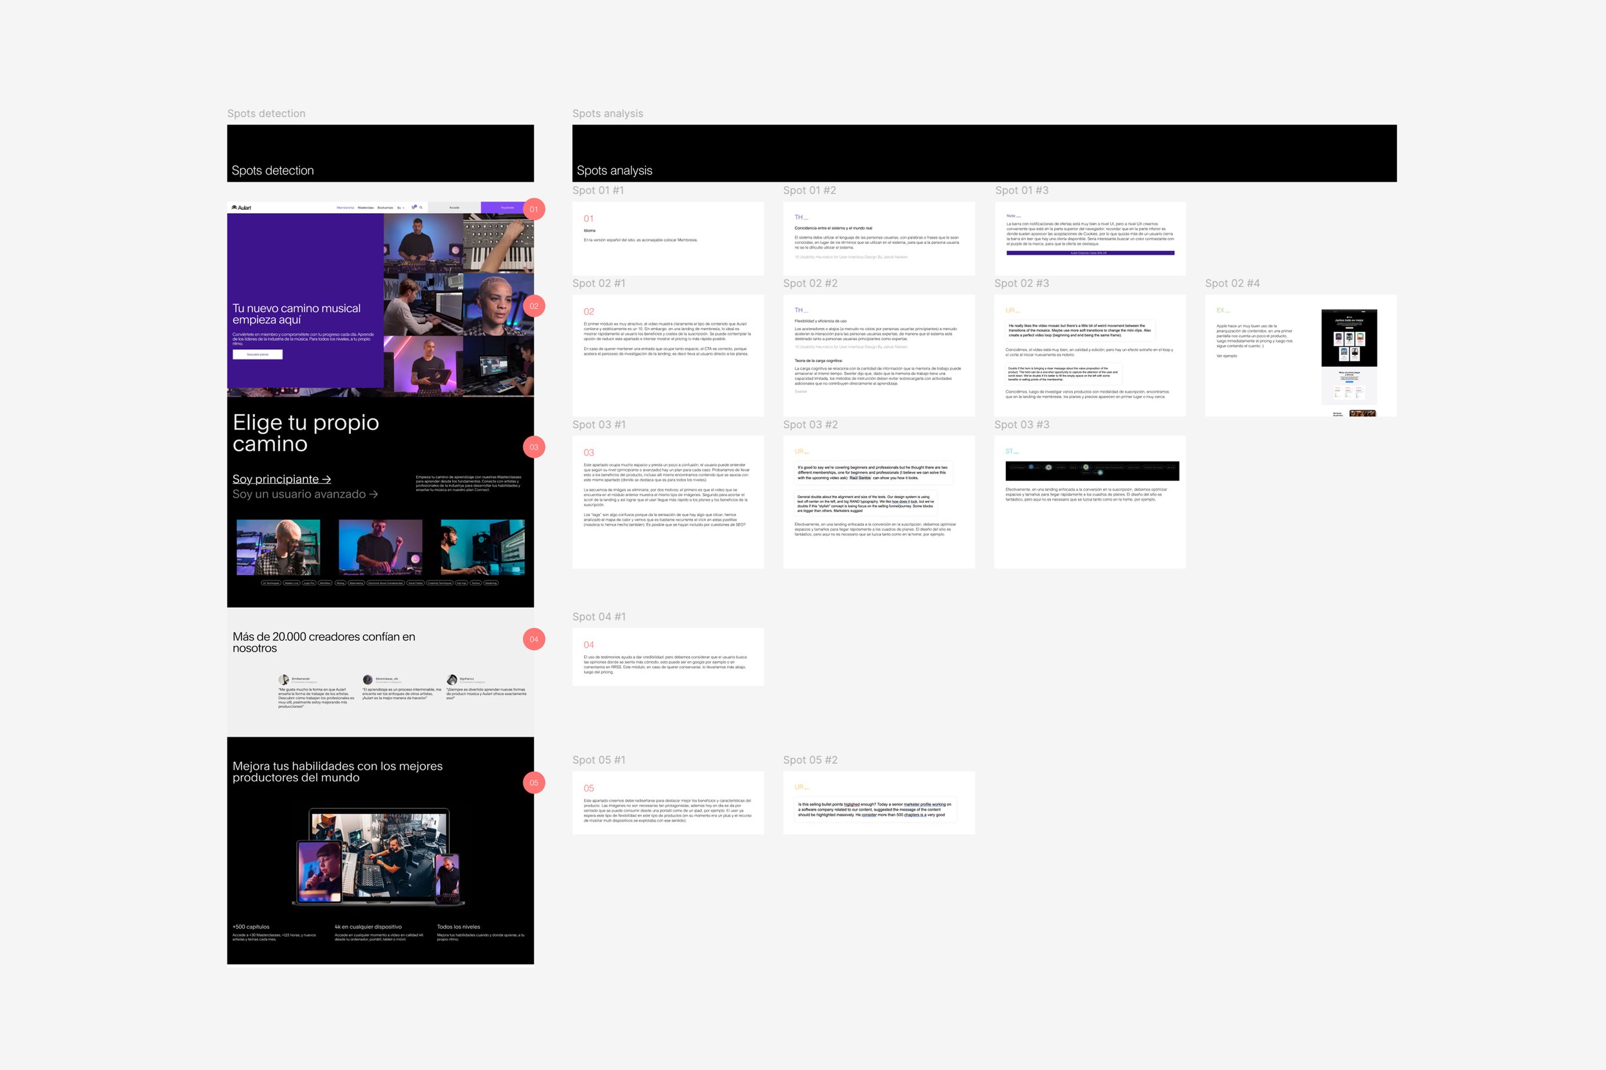This screenshot has width=1606, height=1070.
Task: Click the heatmap strip image in Spot 03 #3
Action: click(1092, 471)
